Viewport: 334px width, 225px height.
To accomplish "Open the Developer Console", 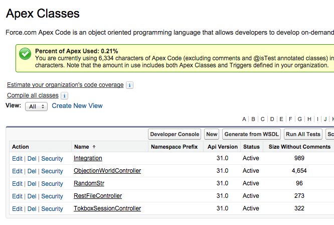I will (x=175, y=134).
